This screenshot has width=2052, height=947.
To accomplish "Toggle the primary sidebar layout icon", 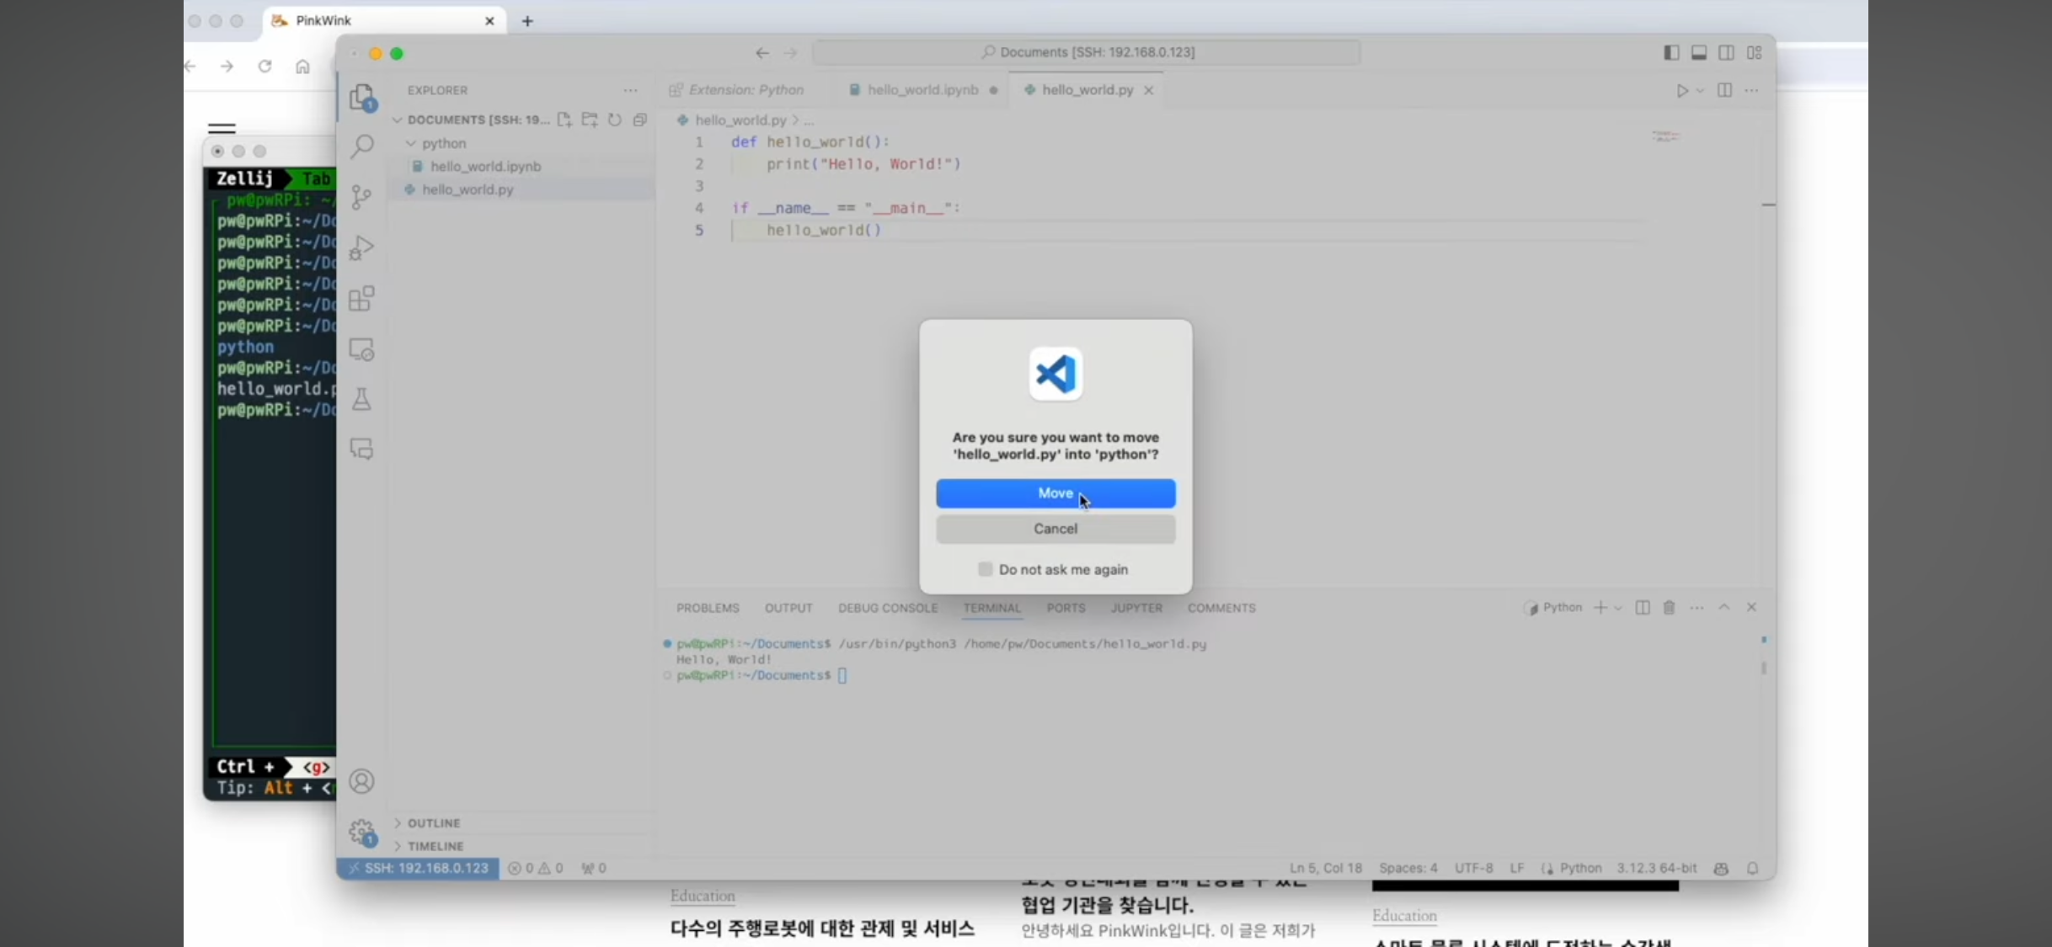I will tap(1671, 52).
